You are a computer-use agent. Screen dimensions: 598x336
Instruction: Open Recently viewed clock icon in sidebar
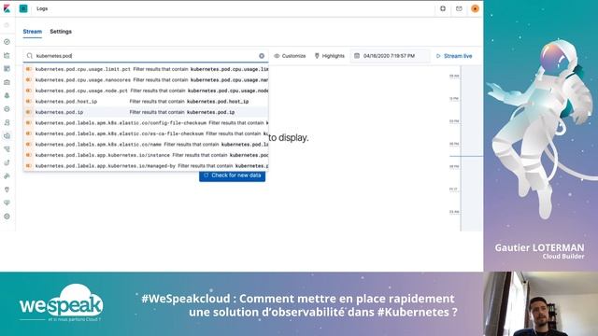7,25
